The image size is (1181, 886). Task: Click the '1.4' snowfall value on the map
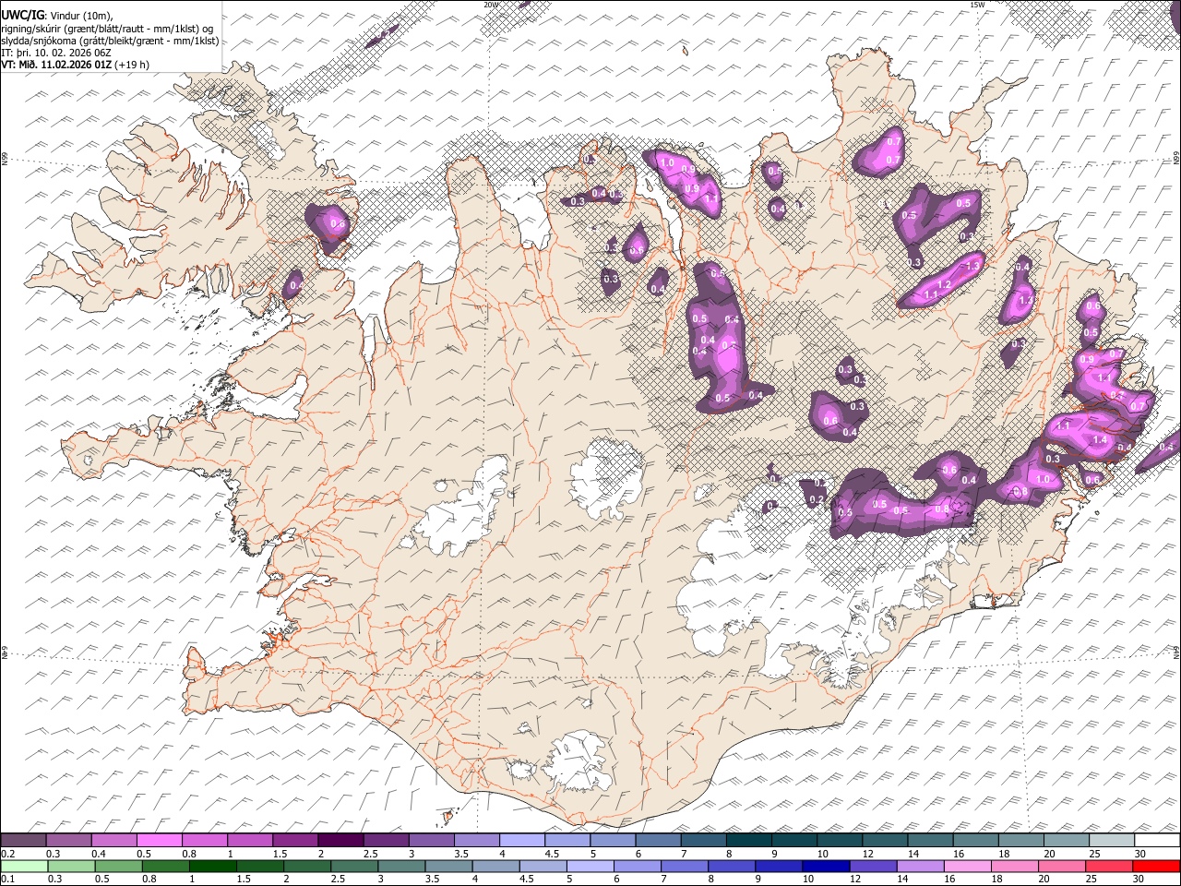pos(1099,441)
